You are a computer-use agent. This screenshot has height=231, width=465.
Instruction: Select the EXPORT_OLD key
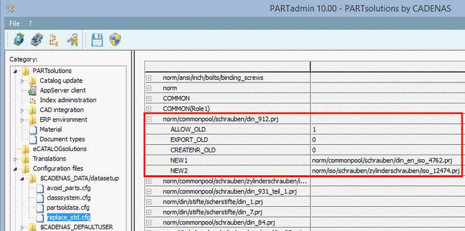[x=189, y=140]
